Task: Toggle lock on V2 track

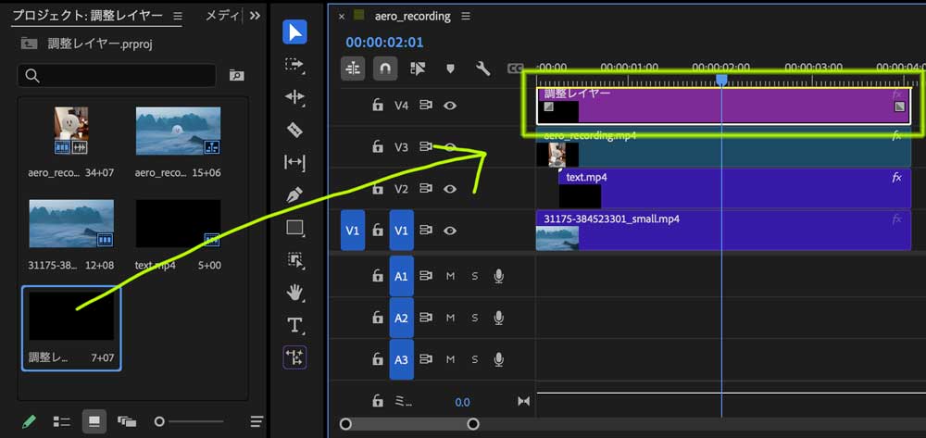Action: click(x=377, y=189)
